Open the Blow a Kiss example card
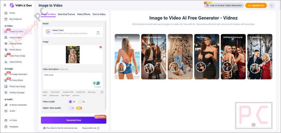The image size is (281, 133). pos(180,57)
